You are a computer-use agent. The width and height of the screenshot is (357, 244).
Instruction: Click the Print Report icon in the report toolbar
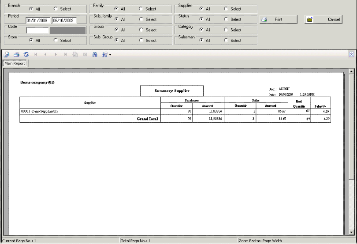pyautogui.click(x=16, y=55)
